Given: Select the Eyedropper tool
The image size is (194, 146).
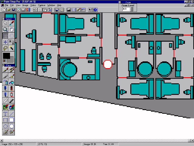Looking at the screenshot, I should point(12,23).
